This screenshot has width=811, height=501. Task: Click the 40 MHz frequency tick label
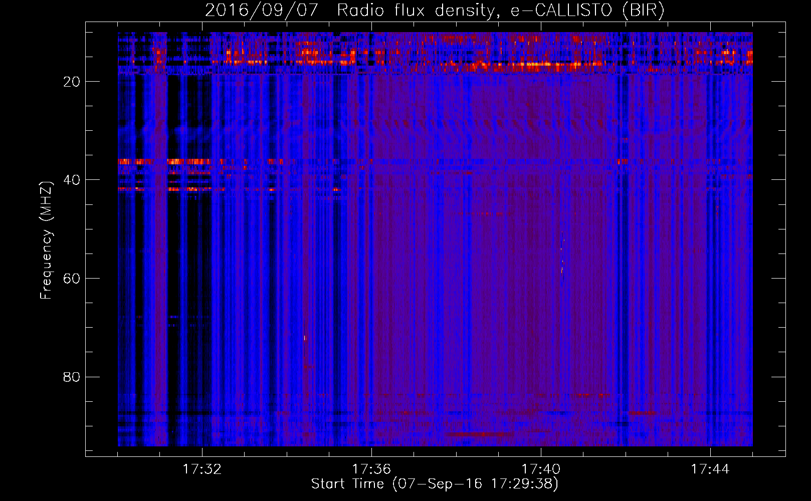pyautogui.click(x=72, y=180)
